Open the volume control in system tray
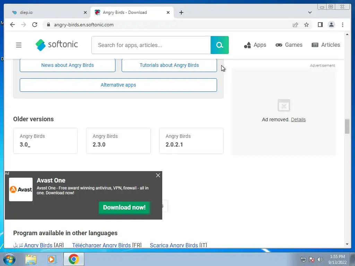 [320, 259]
